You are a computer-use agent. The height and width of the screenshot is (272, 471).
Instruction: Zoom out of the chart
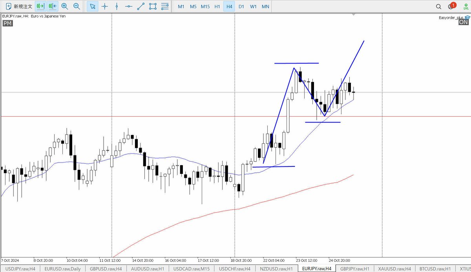[x=77, y=6]
